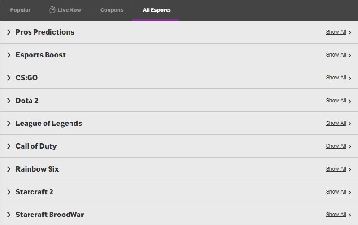Expand the Starcraft 2 section chevron
This screenshot has height=225, width=358.
tap(9, 192)
